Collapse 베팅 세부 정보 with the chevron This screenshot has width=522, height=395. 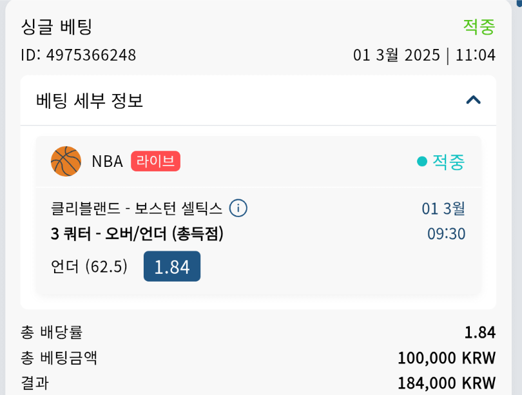tap(474, 100)
